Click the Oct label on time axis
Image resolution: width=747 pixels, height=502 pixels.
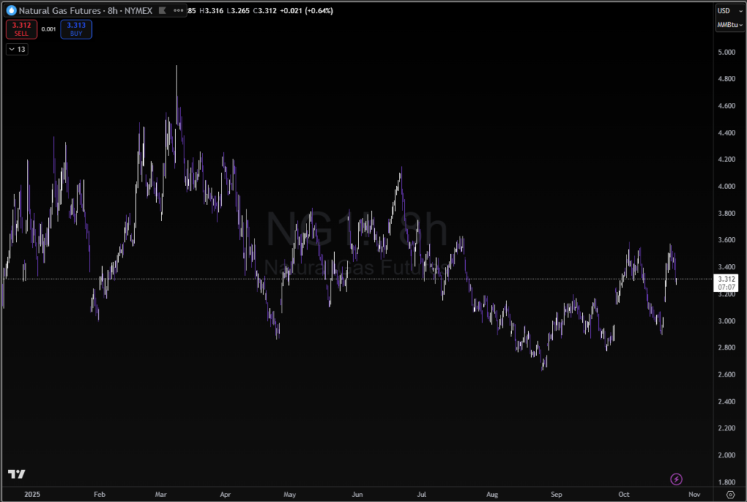click(x=624, y=494)
